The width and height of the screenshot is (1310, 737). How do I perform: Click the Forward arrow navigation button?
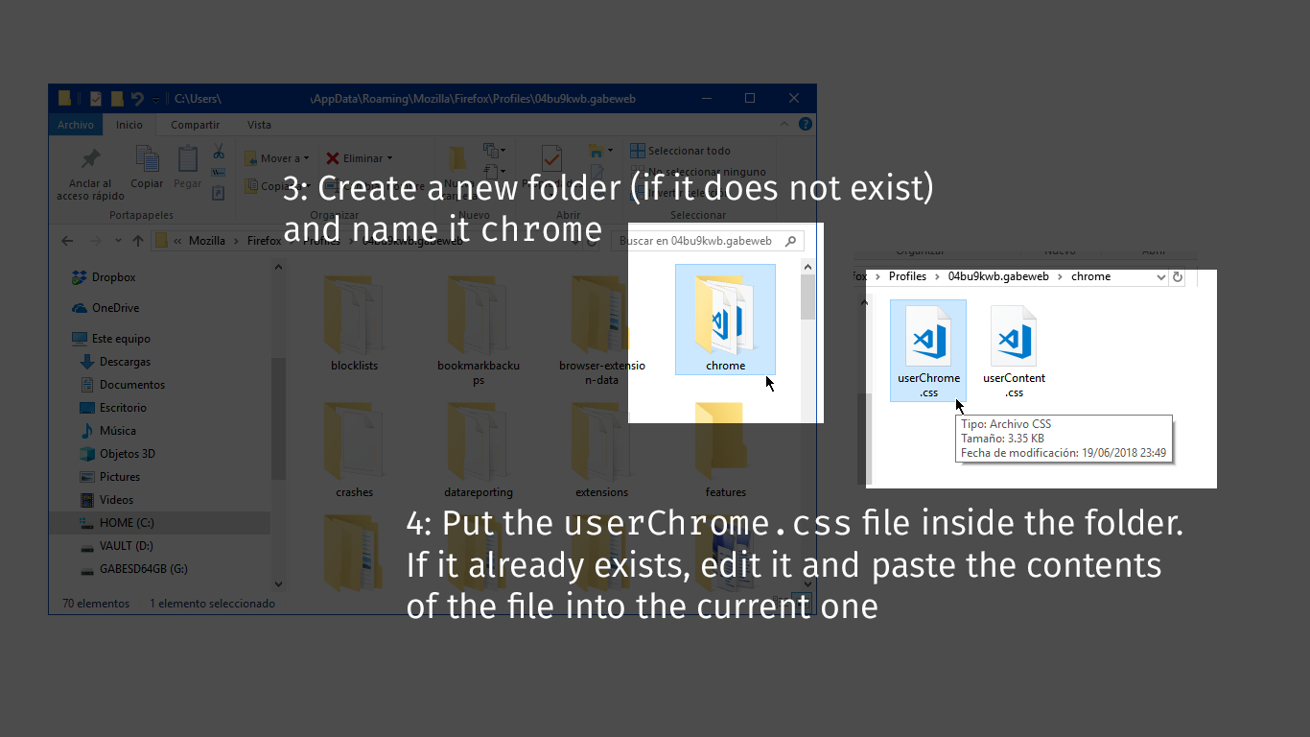tap(95, 241)
